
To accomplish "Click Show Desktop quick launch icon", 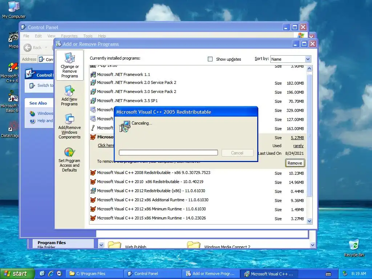I will coord(42,274).
